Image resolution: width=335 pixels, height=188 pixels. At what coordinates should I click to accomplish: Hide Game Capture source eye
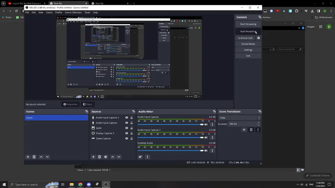[x=127, y=139]
